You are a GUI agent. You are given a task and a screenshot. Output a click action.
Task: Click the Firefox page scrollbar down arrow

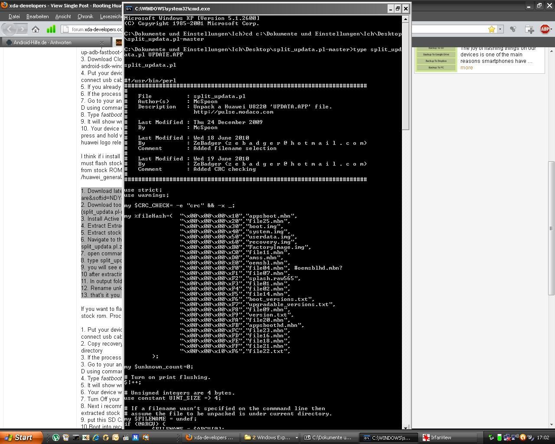coord(551,424)
